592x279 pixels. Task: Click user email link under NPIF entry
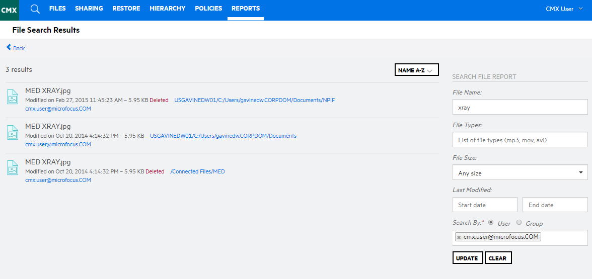tap(58, 109)
